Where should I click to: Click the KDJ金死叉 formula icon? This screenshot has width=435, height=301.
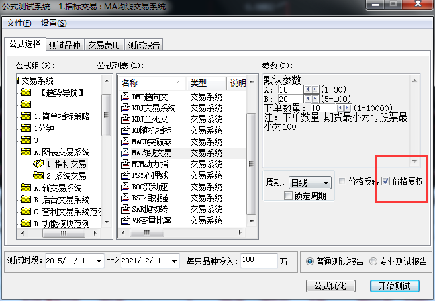click(126, 119)
